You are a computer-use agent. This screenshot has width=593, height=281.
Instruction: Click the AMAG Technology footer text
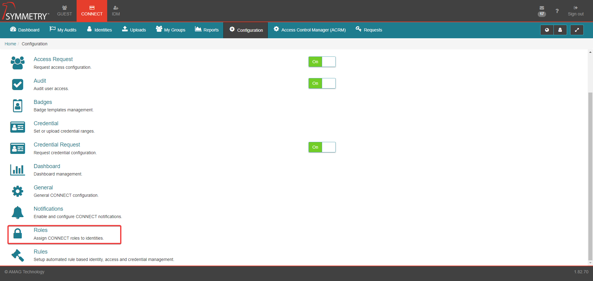pyautogui.click(x=24, y=272)
